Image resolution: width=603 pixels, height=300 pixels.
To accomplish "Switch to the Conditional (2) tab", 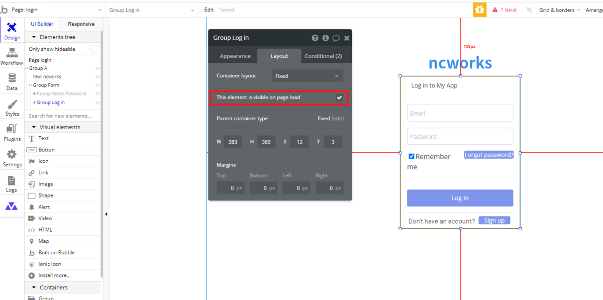I will point(323,56).
